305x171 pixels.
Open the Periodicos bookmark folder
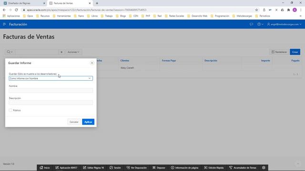[263, 16]
